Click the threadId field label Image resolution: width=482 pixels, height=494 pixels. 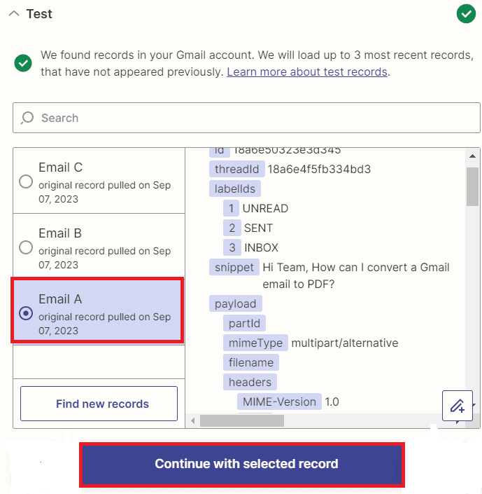click(x=236, y=169)
